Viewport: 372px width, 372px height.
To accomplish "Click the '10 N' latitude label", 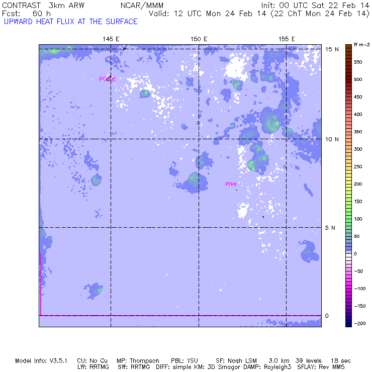I will point(332,139).
